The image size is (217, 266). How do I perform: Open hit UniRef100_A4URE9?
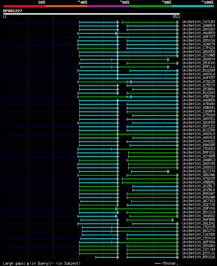199,33
